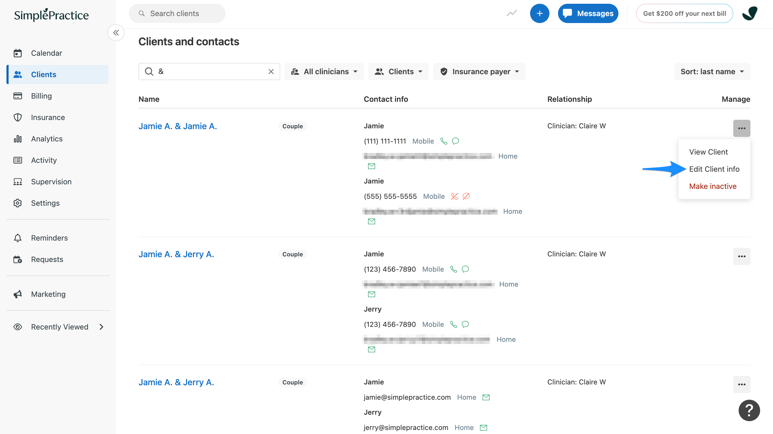Click the Name column header
The width and height of the screenshot is (773, 434).
tap(149, 99)
